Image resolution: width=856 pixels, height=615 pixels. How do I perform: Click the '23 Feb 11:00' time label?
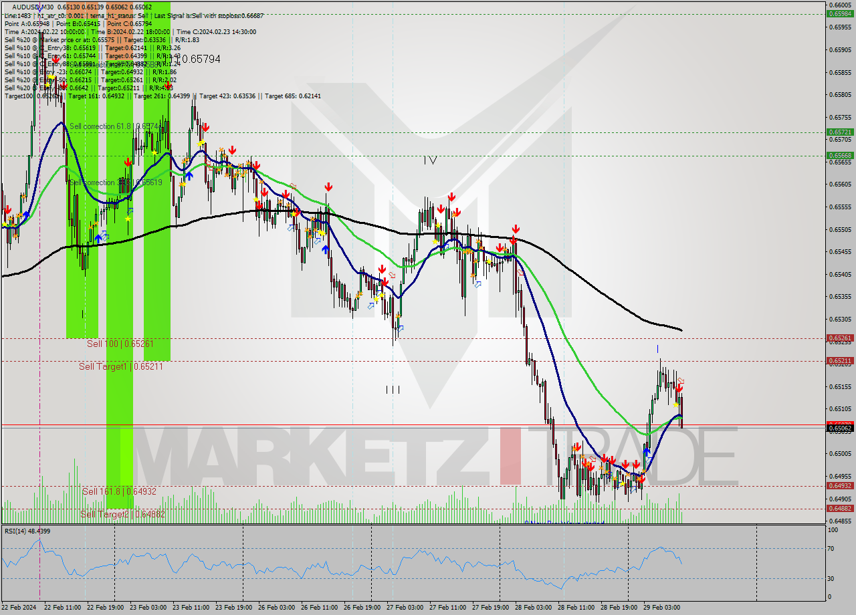tap(191, 608)
